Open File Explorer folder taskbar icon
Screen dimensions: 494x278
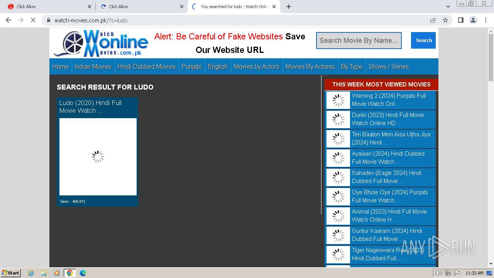click(44, 273)
